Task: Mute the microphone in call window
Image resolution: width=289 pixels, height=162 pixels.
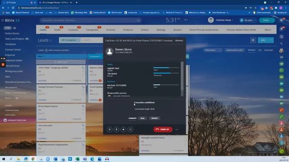Action: [117, 130]
